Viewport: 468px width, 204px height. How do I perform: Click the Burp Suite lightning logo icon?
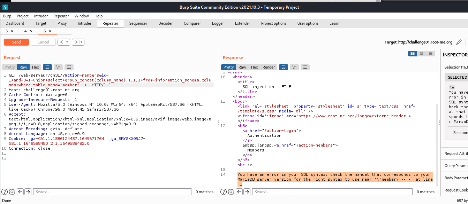pyautogui.click(x=5, y=7)
